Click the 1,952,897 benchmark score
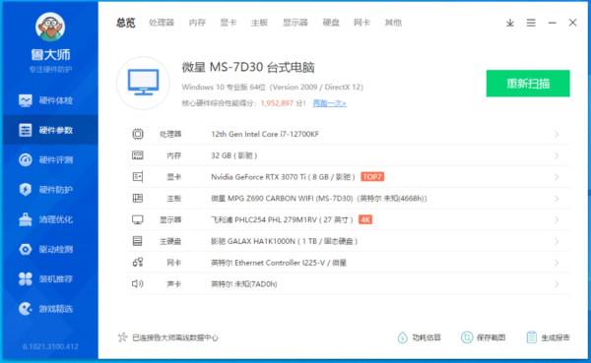 [277, 103]
